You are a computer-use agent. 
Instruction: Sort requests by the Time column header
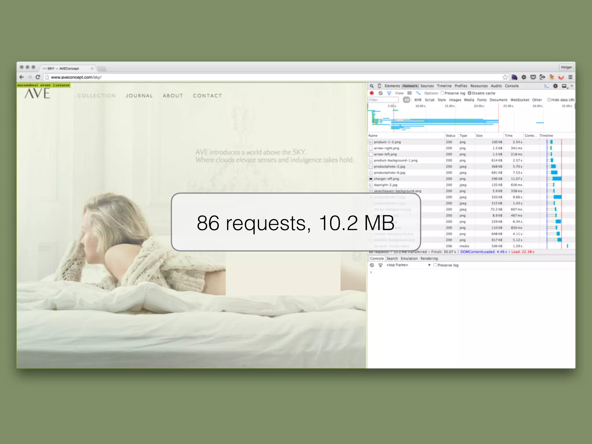(513, 136)
